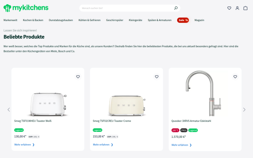Screen dimensions: 253x158
Task: Open the Smeg creme toaster product image
Action: coord(126,105)
